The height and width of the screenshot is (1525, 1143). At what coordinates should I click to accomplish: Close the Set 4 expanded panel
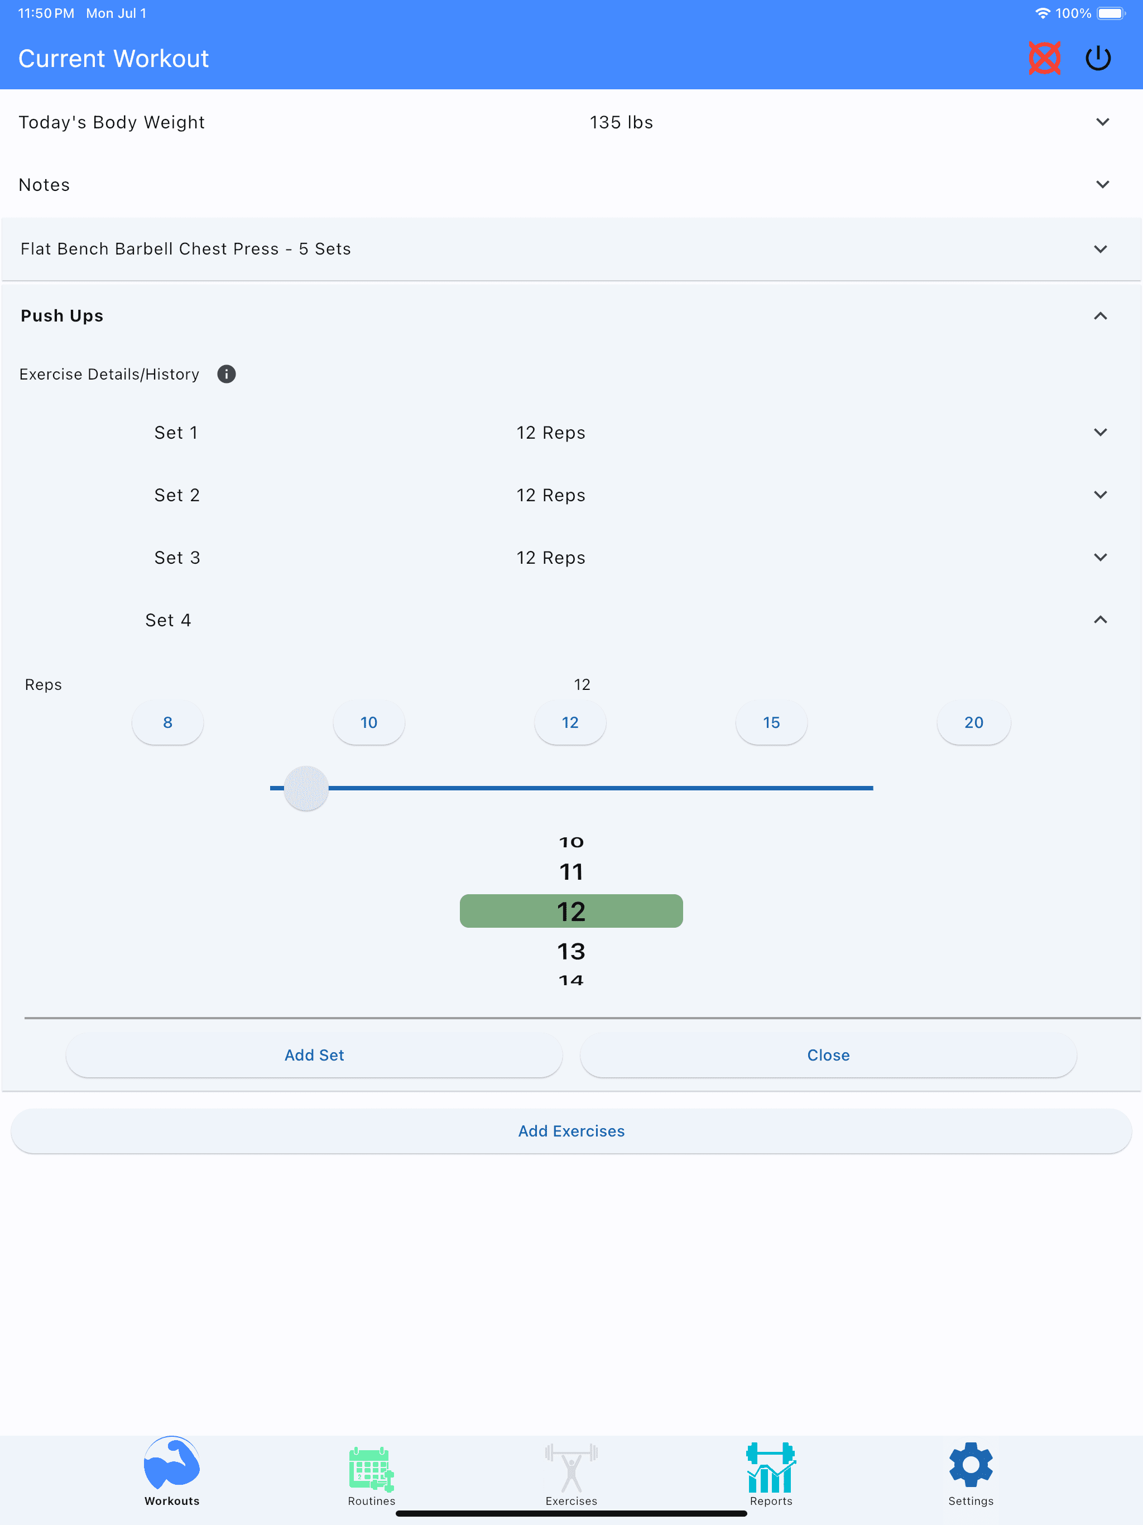(x=1101, y=618)
